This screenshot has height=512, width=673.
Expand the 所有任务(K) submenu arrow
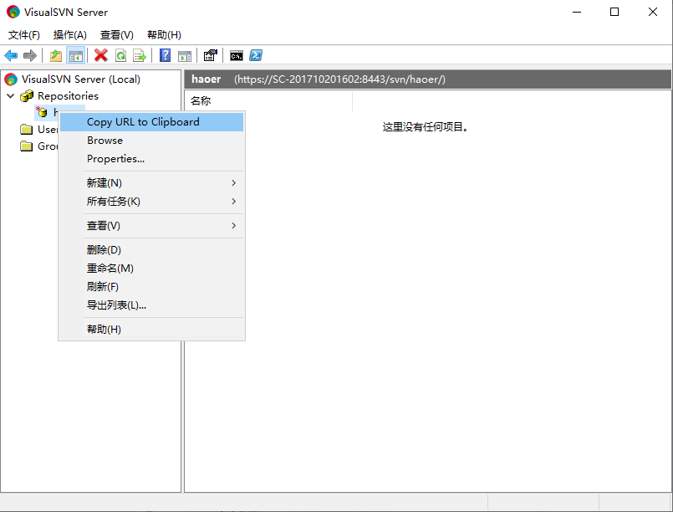coord(233,202)
